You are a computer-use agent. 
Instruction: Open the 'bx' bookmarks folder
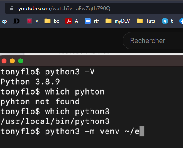[52, 21]
